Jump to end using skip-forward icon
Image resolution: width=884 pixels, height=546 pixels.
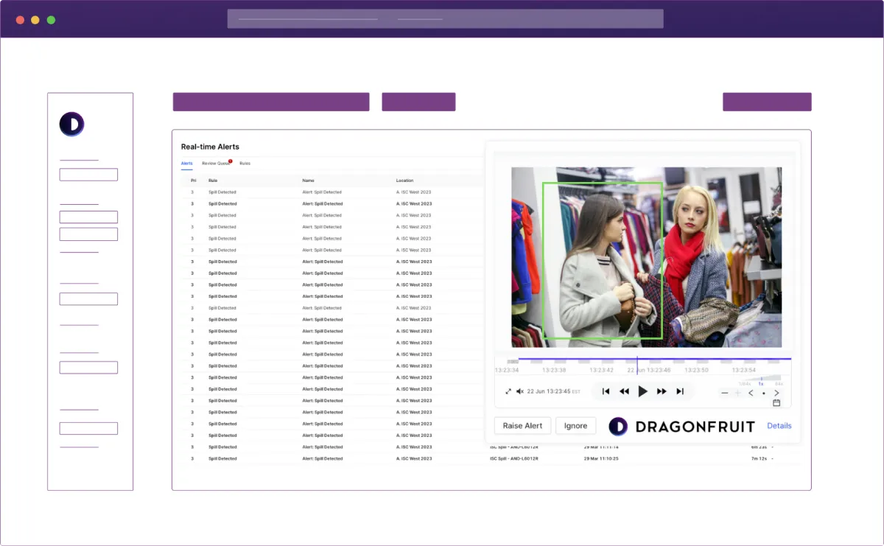pos(681,391)
